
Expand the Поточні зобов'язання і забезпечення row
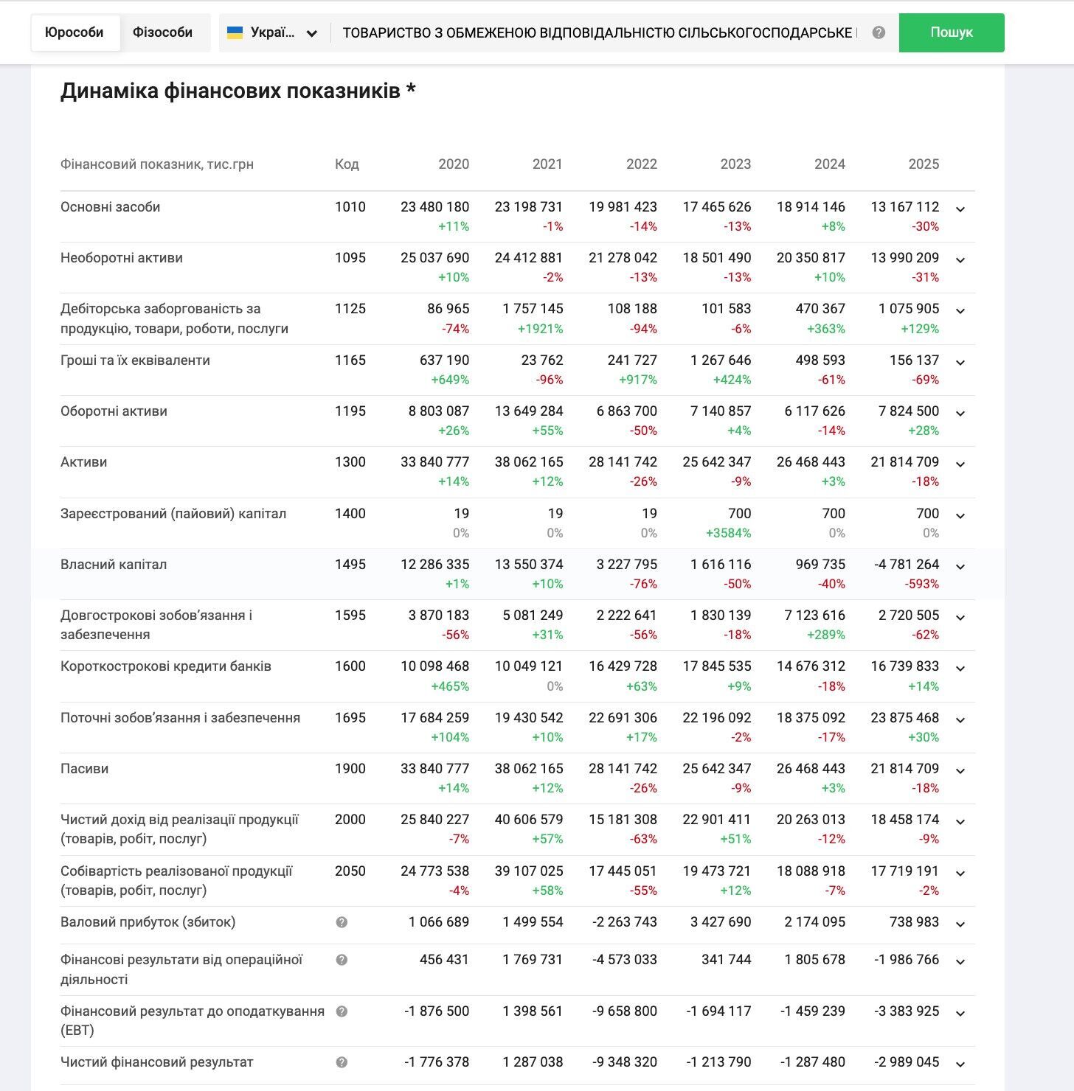coord(960,720)
